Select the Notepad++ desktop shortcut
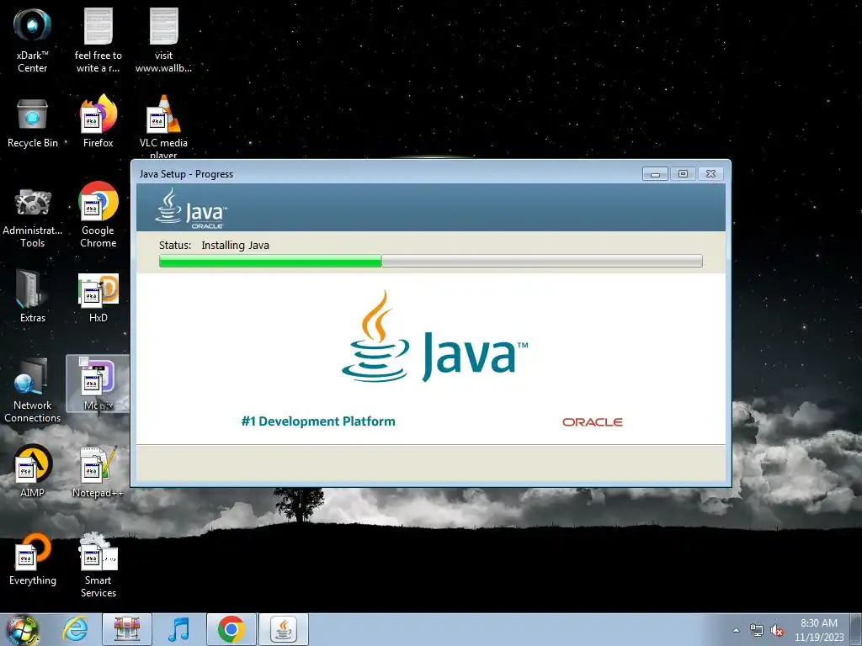 point(98,473)
